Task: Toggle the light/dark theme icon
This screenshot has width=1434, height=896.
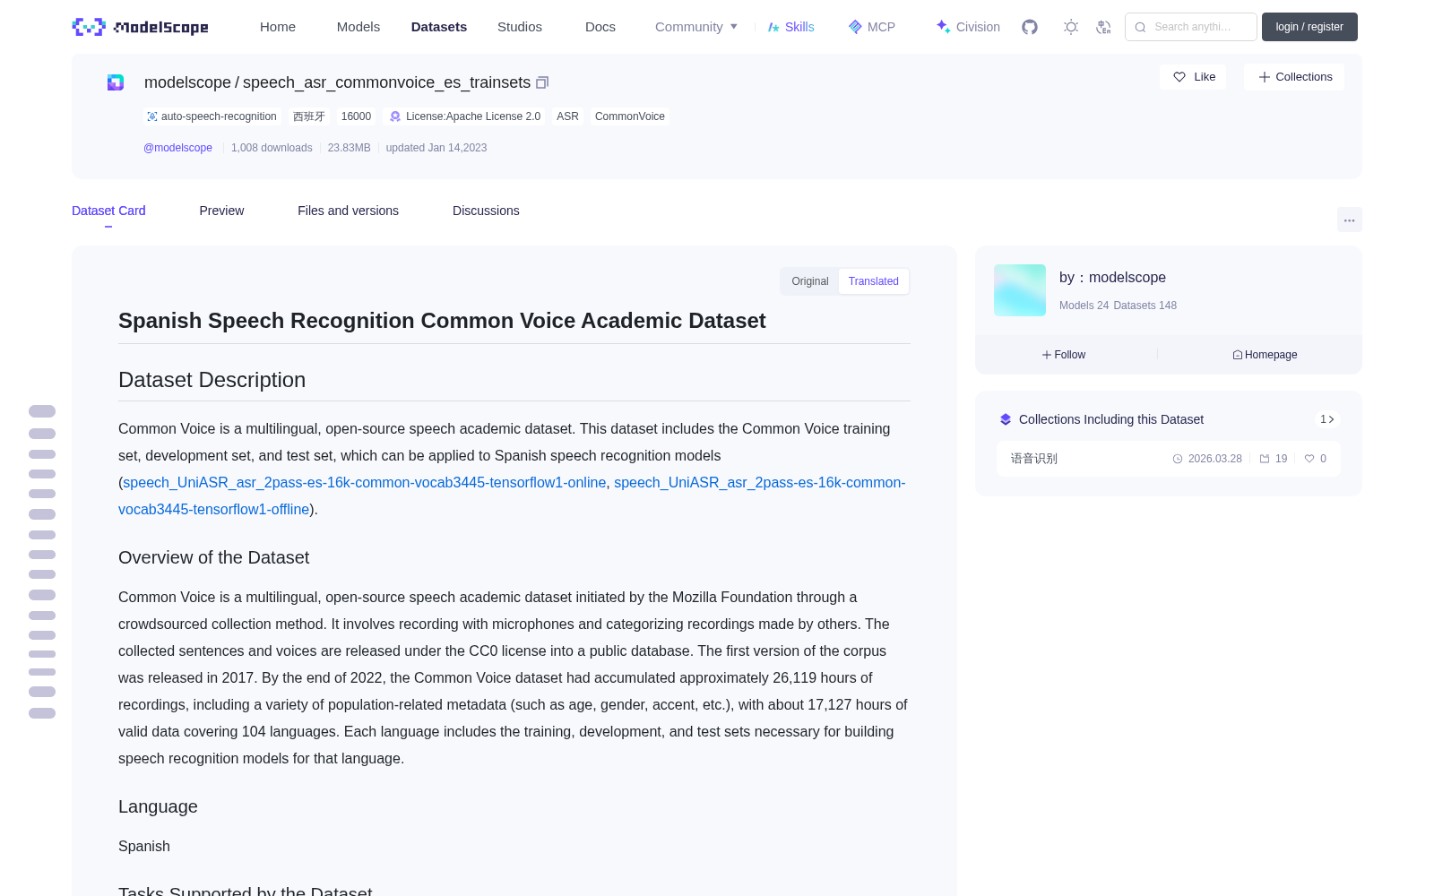Action: coord(1071,27)
